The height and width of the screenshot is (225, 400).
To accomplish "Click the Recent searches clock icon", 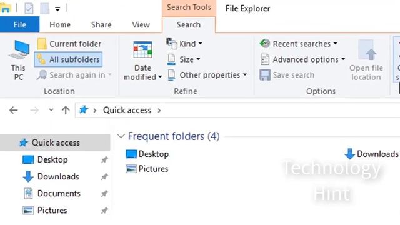I will (x=265, y=44).
